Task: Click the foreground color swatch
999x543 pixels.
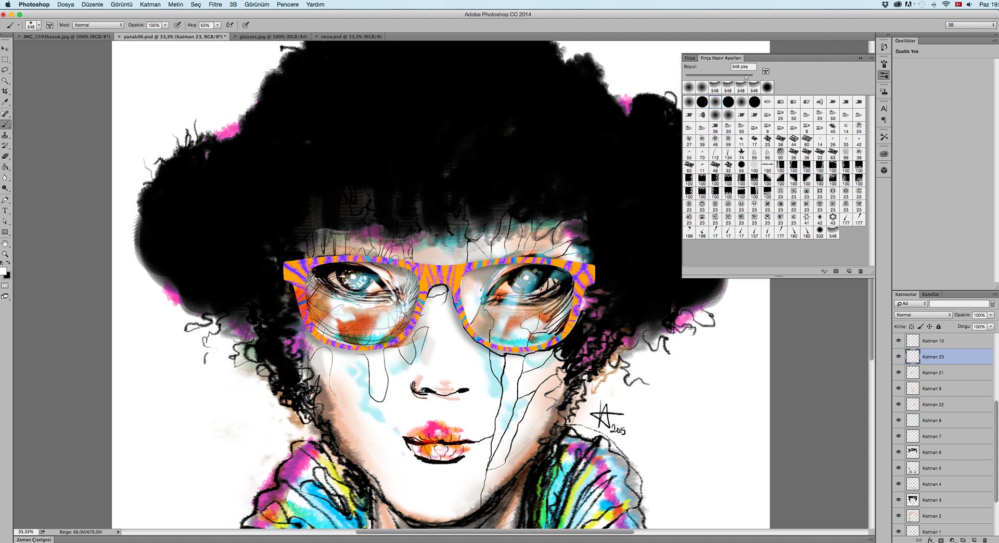Action: click(3, 271)
